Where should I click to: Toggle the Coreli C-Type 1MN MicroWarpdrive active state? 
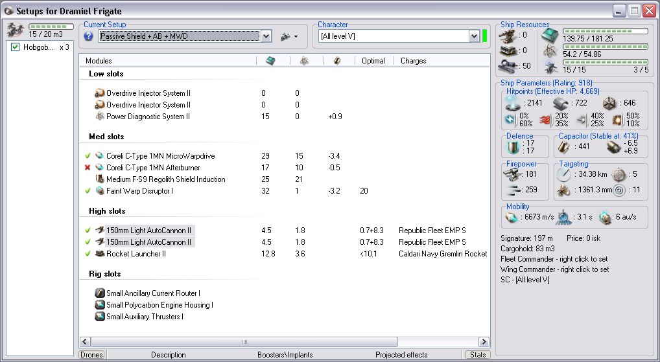(x=88, y=156)
